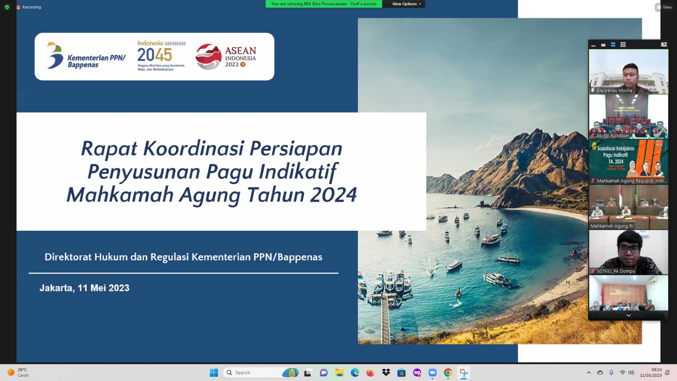
Task: Expand the hidden system tray icons
Action: pyautogui.click(x=589, y=373)
